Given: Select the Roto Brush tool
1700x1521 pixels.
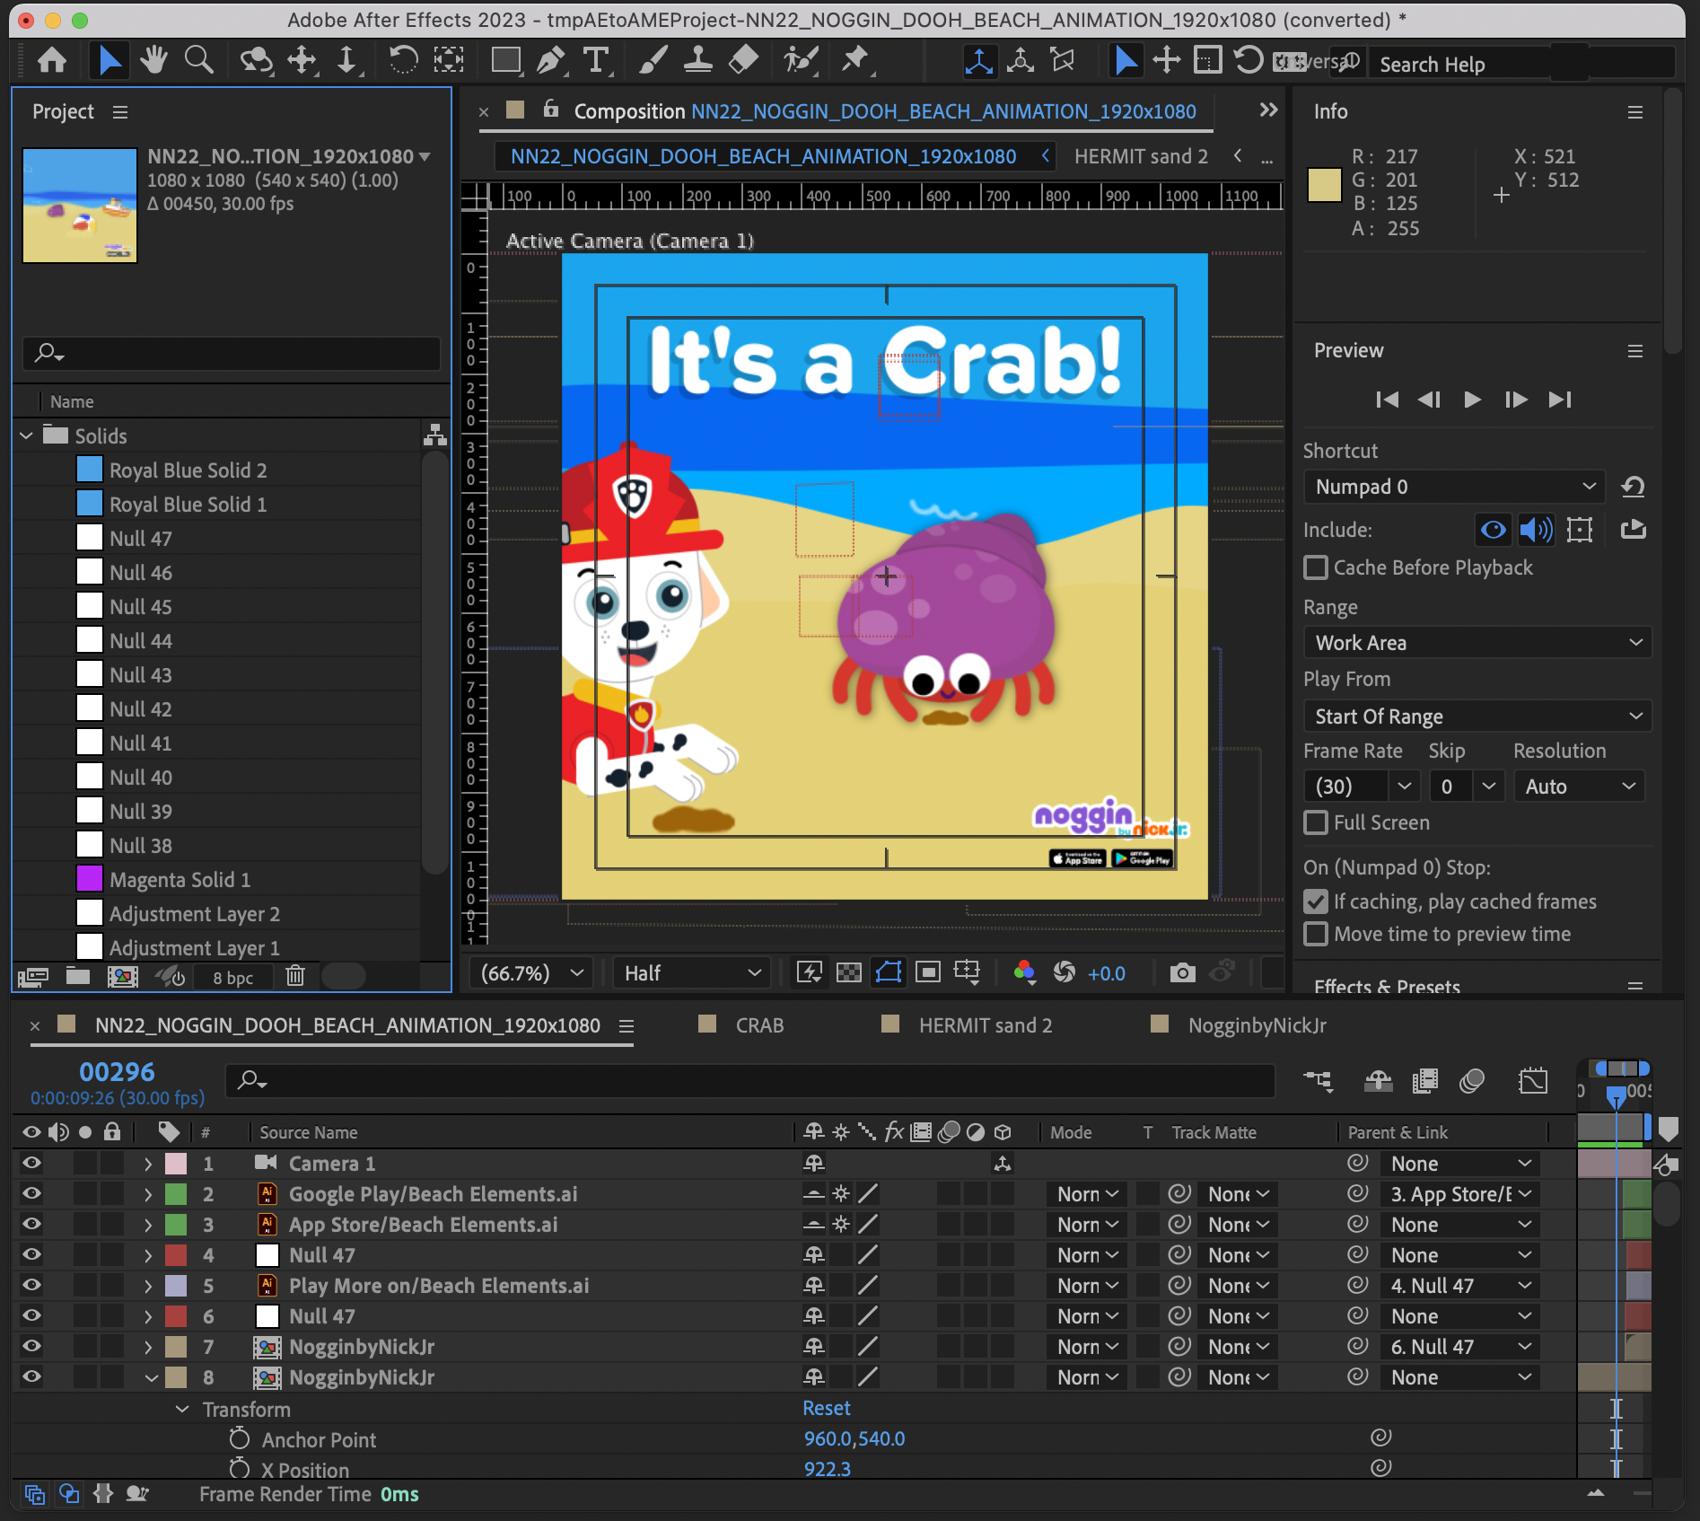Looking at the screenshot, I should tap(800, 61).
